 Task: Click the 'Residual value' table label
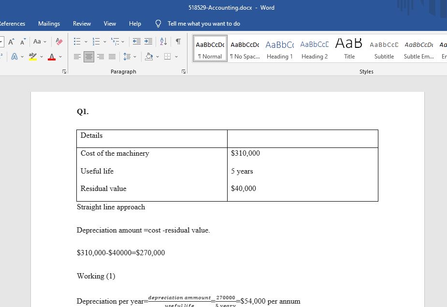click(103, 189)
